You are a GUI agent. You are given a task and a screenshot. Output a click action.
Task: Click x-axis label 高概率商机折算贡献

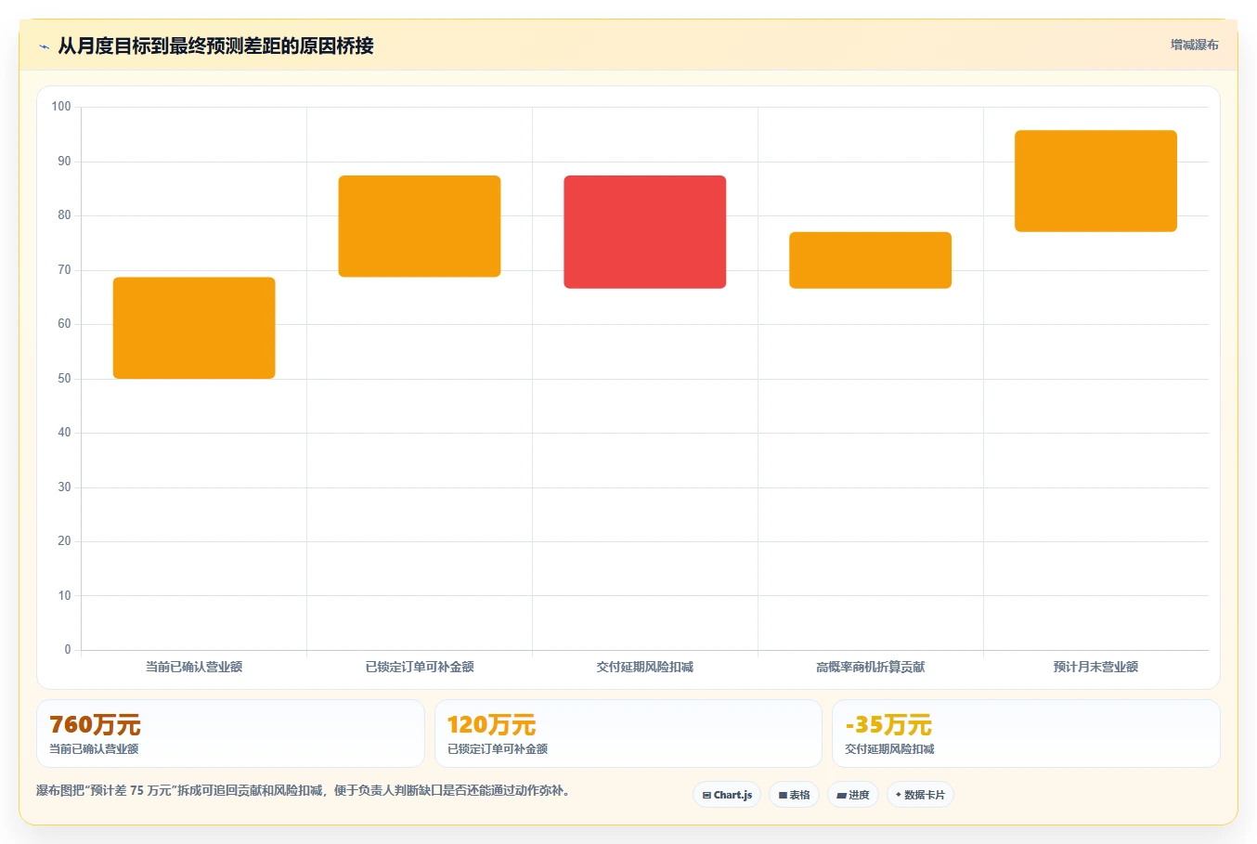871,667
